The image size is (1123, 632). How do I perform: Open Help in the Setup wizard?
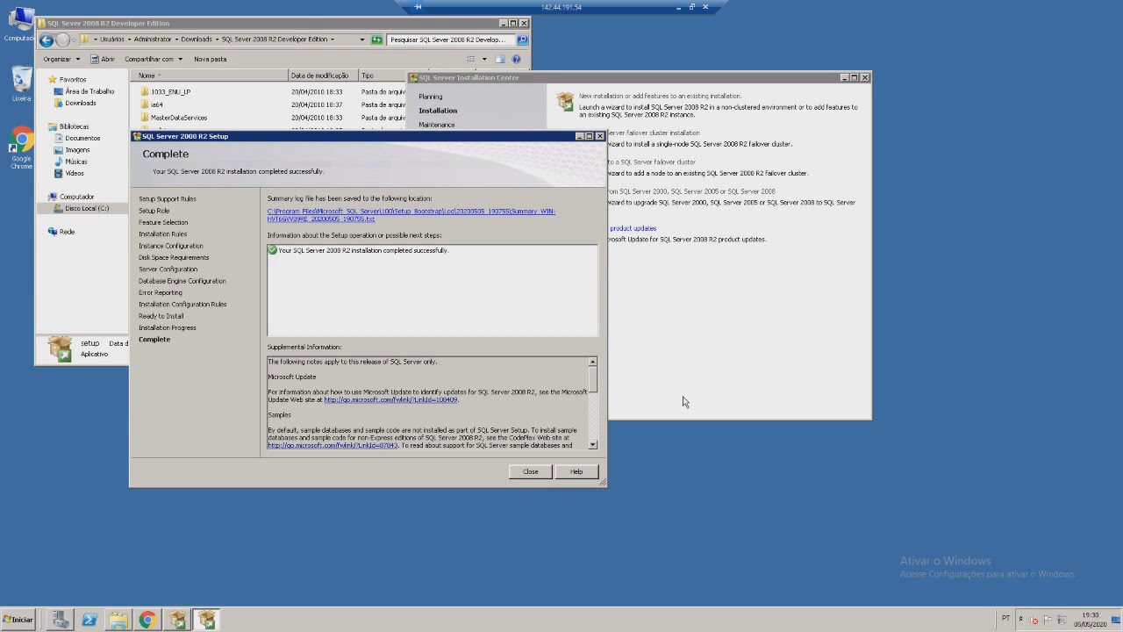coord(576,471)
